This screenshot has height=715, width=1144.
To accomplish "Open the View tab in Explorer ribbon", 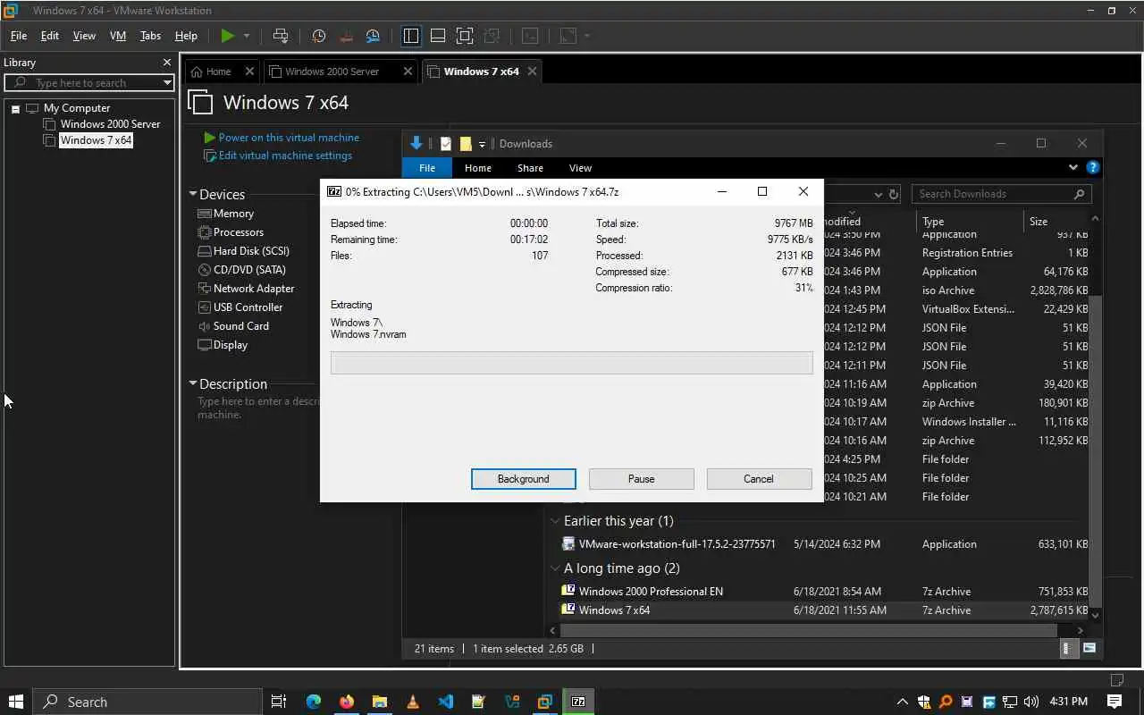I will (580, 168).
